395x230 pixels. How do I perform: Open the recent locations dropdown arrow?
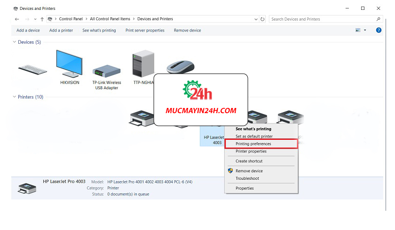click(35, 19)
